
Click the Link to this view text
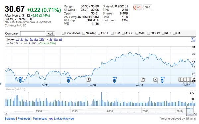point(64,119)
